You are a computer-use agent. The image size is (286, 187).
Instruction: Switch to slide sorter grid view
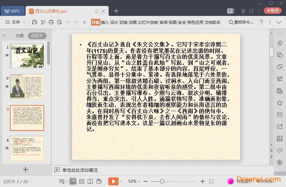(81, 181)
